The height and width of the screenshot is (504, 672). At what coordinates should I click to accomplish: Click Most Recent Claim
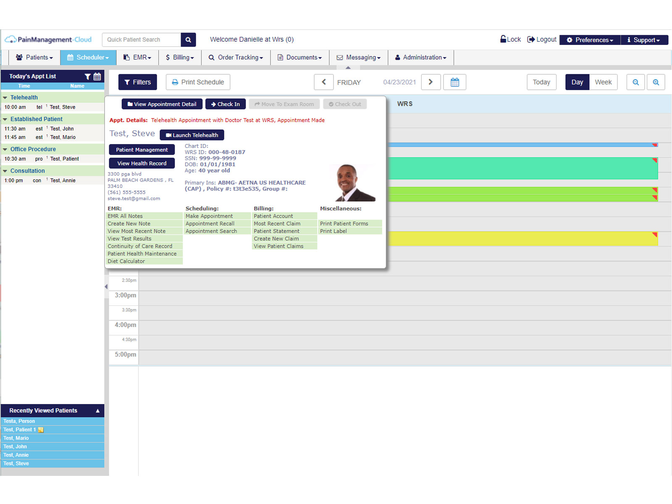277,224
